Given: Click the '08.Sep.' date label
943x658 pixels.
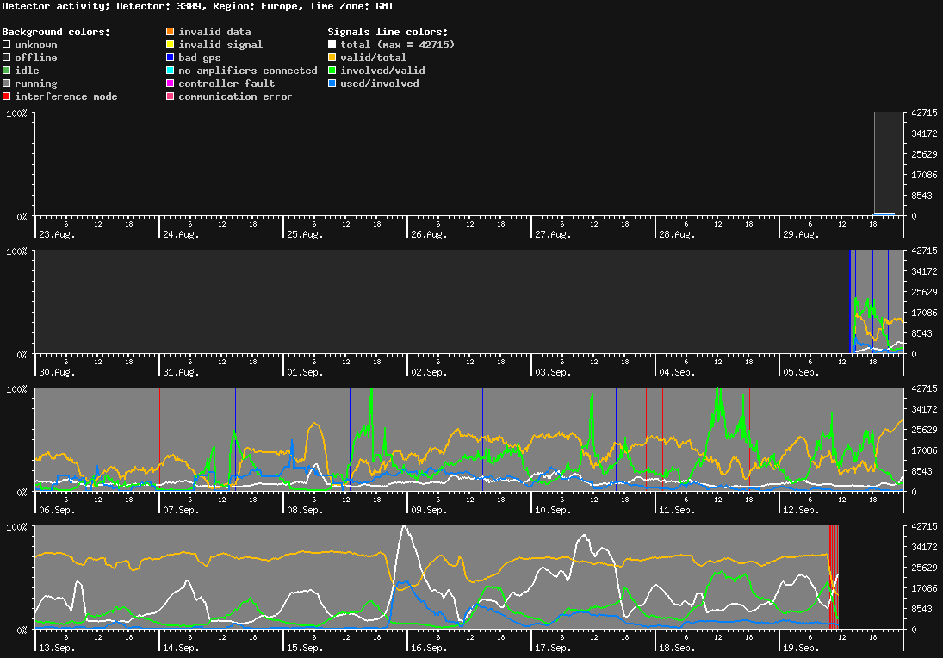Looking at the screenshot, I should [x=305, y=510].
